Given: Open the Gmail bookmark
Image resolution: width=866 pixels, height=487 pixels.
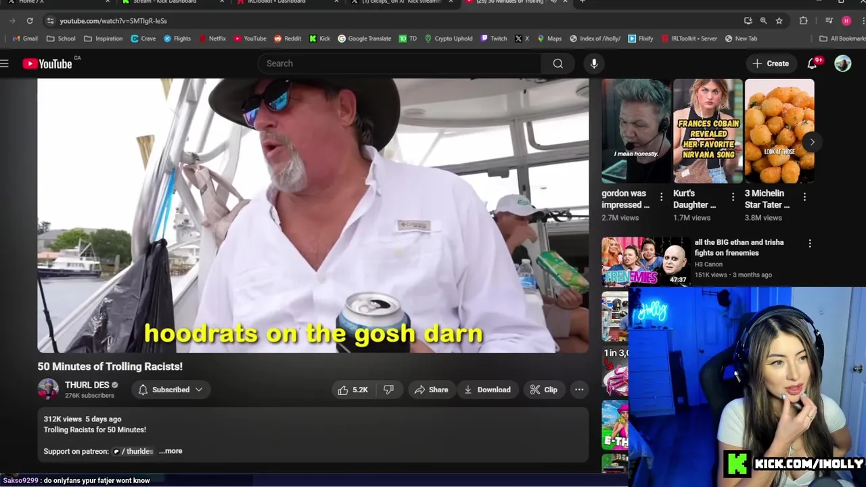Looking at the screenshot, I should click(26, 39).
